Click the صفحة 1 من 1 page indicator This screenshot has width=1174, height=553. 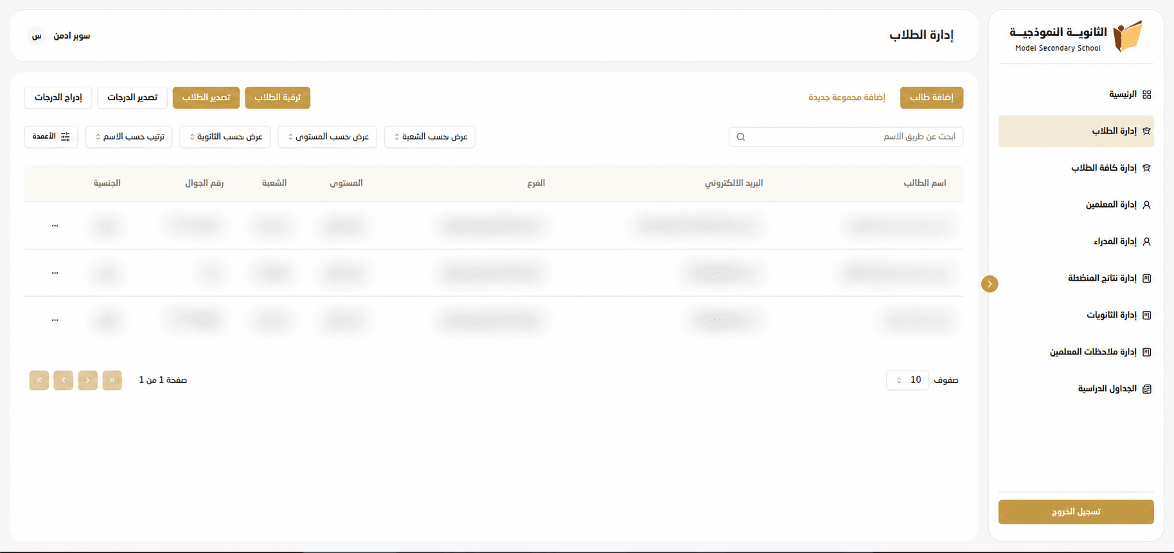click(x=163, y=380)
